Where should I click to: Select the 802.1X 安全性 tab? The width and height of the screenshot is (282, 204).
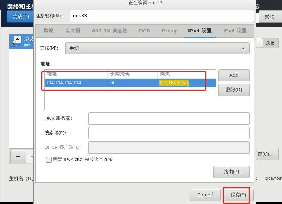(x=110, y=31)
